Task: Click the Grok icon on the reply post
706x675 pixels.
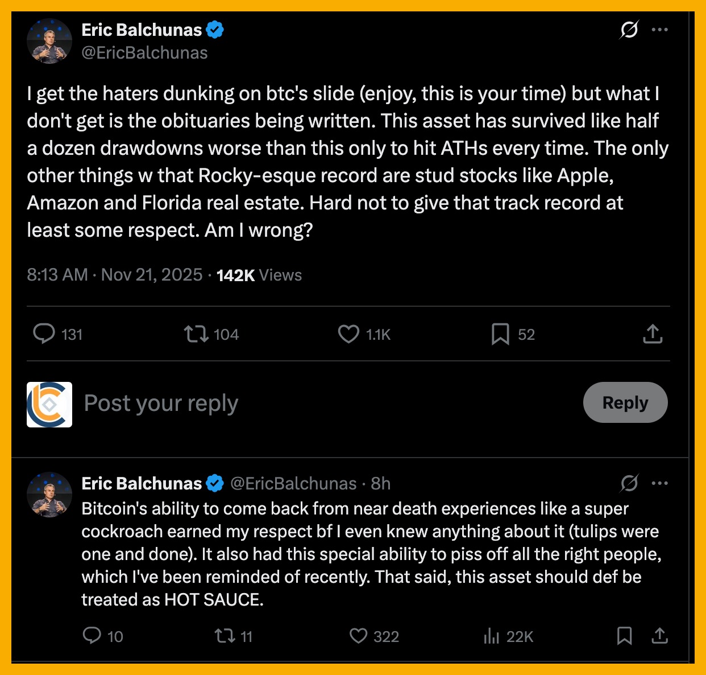Action: (x=629, y=483)
